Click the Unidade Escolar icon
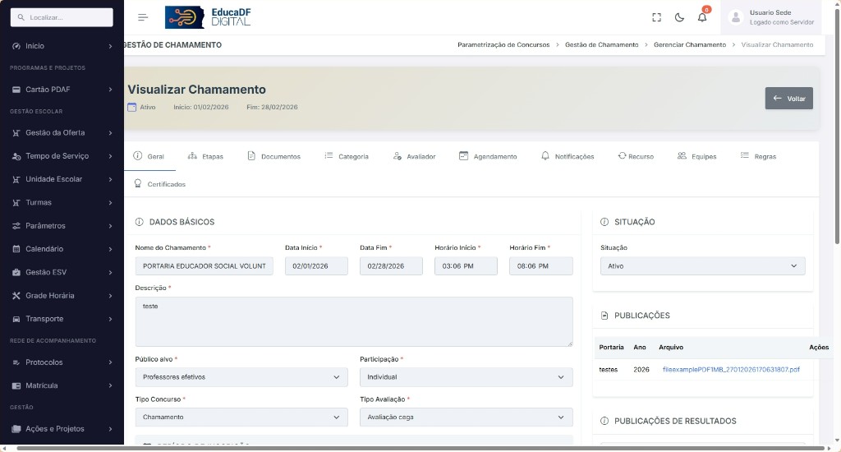This screenshot has width=841, height=452. pyautogui.click(x=16, y=179)
